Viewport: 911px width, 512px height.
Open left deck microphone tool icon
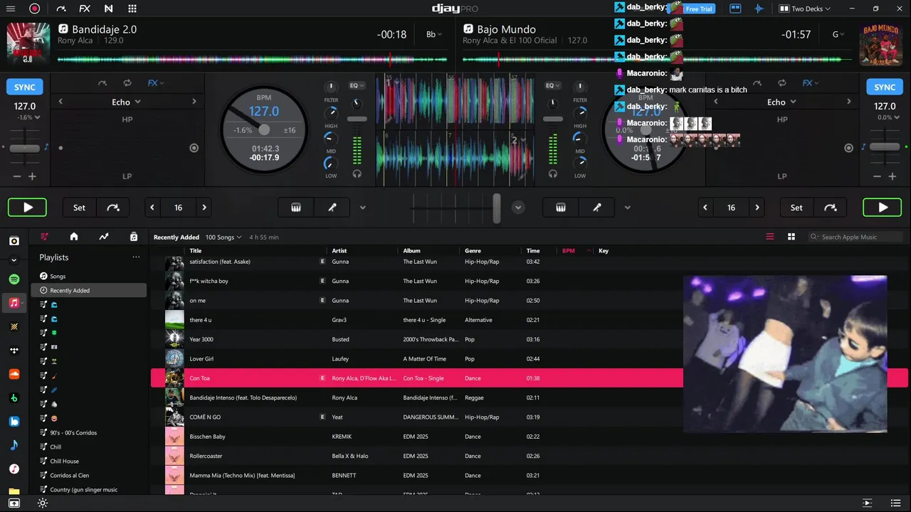(x=332, y=208)
